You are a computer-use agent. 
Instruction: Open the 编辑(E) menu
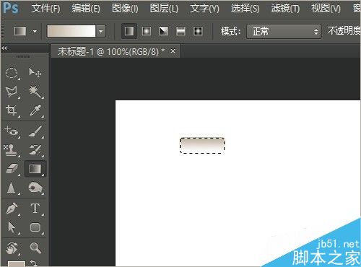tap(86, 9)
